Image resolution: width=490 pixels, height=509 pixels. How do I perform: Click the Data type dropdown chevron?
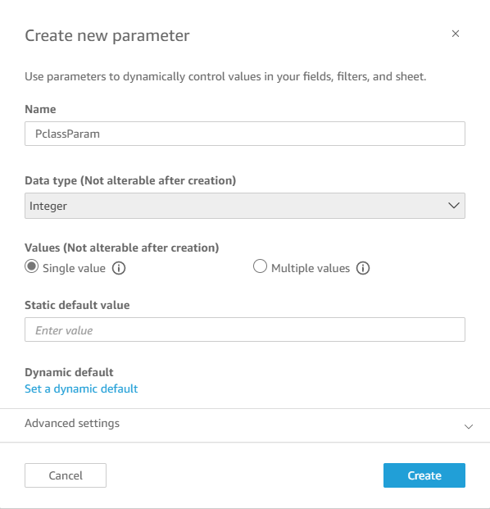(454, 206)
